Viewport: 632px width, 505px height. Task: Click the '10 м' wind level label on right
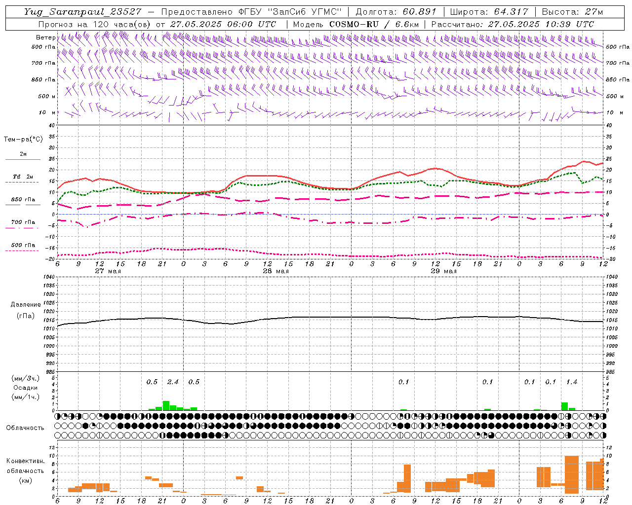614,112
